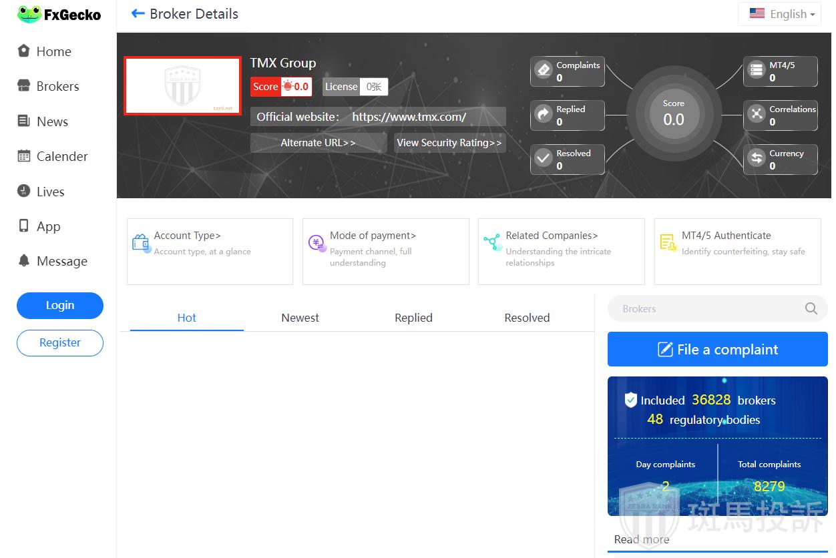
Task: Expand the Alternate URL list
Action: click(318, 143)
